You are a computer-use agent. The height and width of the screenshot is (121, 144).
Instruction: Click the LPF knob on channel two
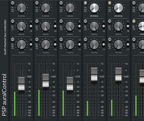point(46,26)
